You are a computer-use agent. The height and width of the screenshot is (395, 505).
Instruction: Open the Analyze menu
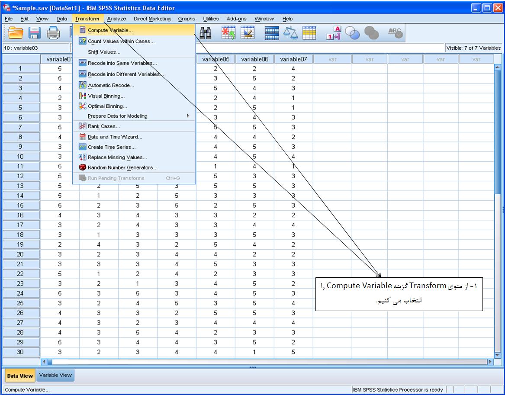click(116, 19)
